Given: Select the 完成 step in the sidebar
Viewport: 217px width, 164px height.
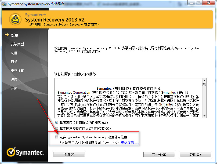Looking at the screenshot, I should coord(14,88).
